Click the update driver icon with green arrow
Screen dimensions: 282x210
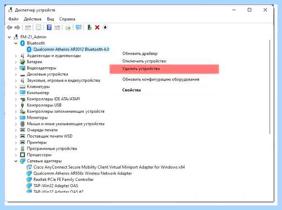coord(90,28)
